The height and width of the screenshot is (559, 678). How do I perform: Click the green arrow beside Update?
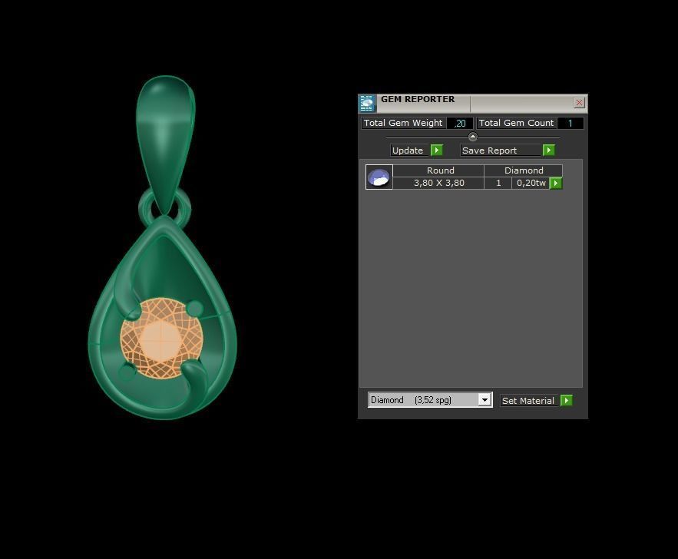pos(437,150)
